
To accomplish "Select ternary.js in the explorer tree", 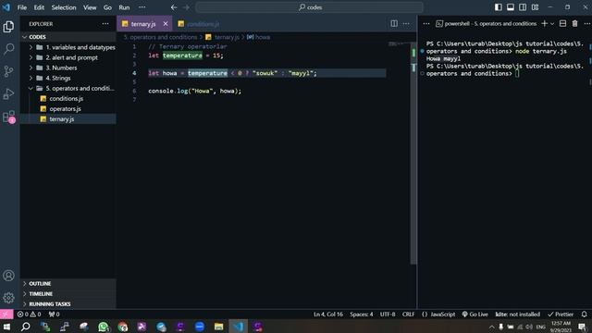I will (x=68, y=119).
